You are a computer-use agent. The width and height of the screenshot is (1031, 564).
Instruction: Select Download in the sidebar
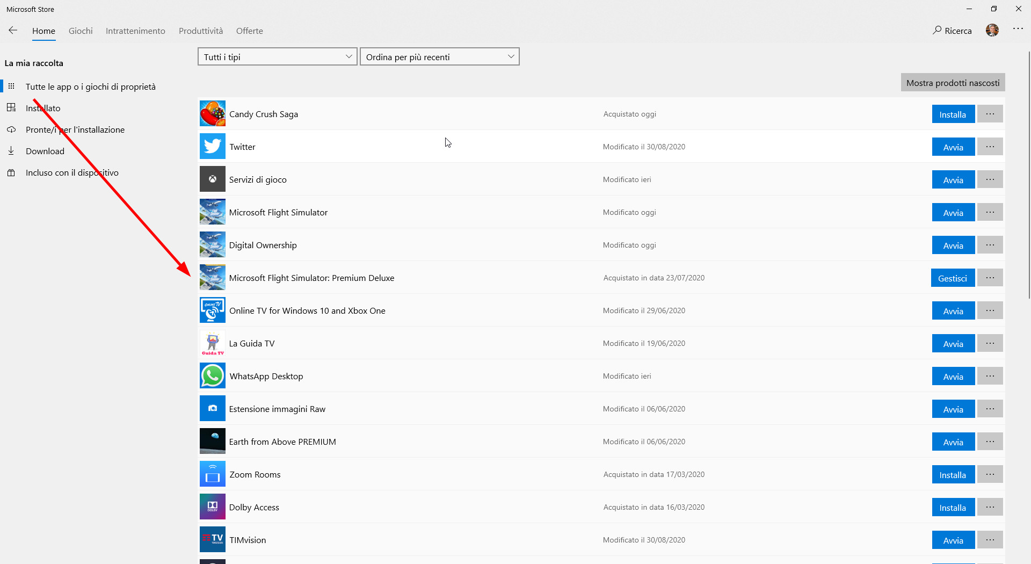click(x=45, y=151)
